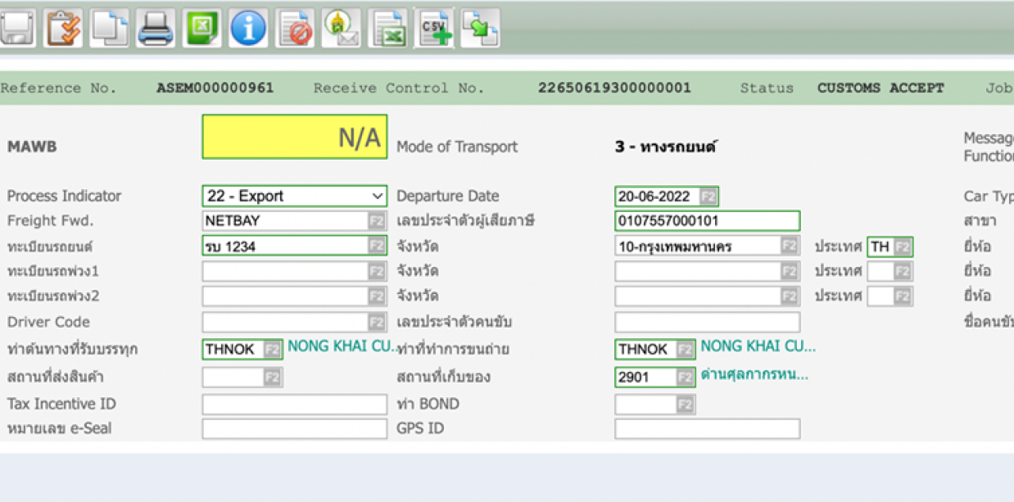Click the save floppy disk icon

(x=16, y=29)
